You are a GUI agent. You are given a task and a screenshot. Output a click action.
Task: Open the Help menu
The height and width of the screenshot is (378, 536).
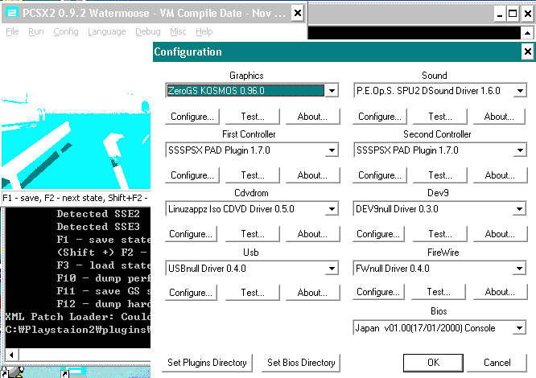point(204,31)
